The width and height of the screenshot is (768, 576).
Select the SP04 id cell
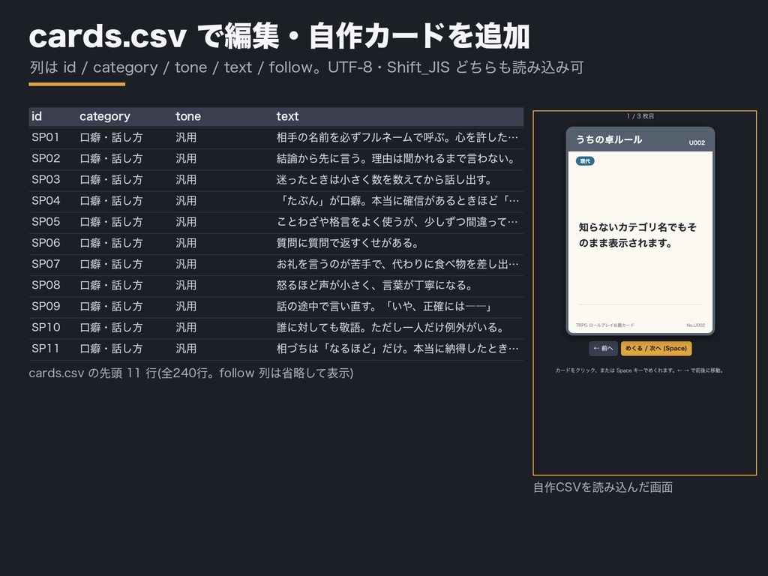46,201
